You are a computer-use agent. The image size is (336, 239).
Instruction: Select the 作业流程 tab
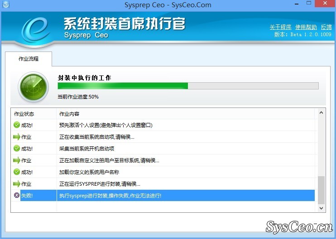[x=29, y=59]
